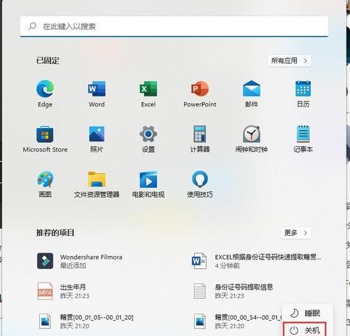Choose 关机 shutdown option
Viewport: 350px width, 336px height.
[x=304, y=330]
